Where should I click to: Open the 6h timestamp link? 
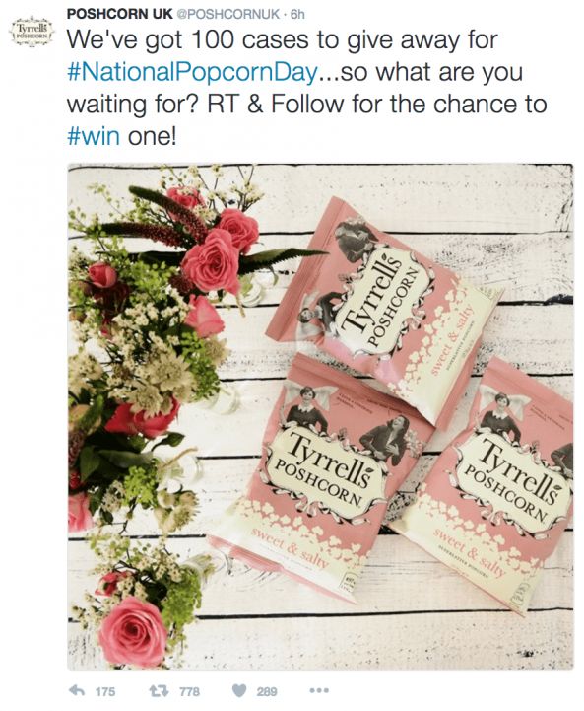(x=297, y=14)
